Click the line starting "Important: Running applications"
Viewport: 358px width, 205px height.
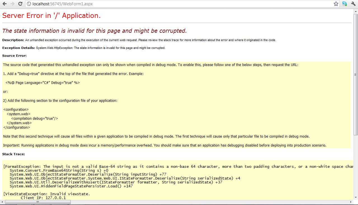(x=165, y=145)
